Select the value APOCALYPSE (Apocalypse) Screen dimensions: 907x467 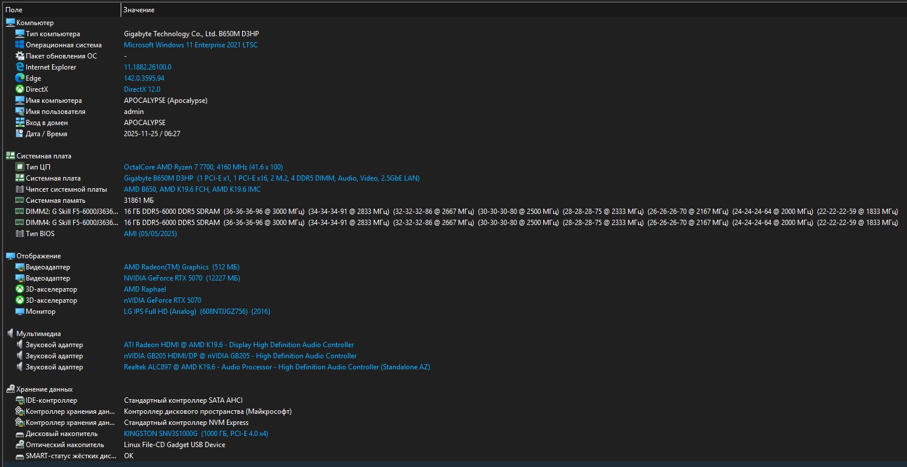[165, 101]
